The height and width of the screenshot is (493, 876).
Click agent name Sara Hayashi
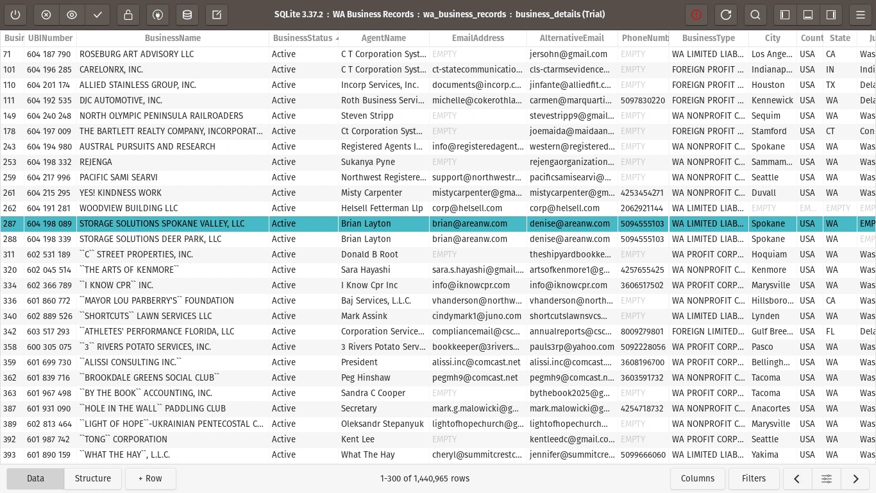tap(383, 270)
